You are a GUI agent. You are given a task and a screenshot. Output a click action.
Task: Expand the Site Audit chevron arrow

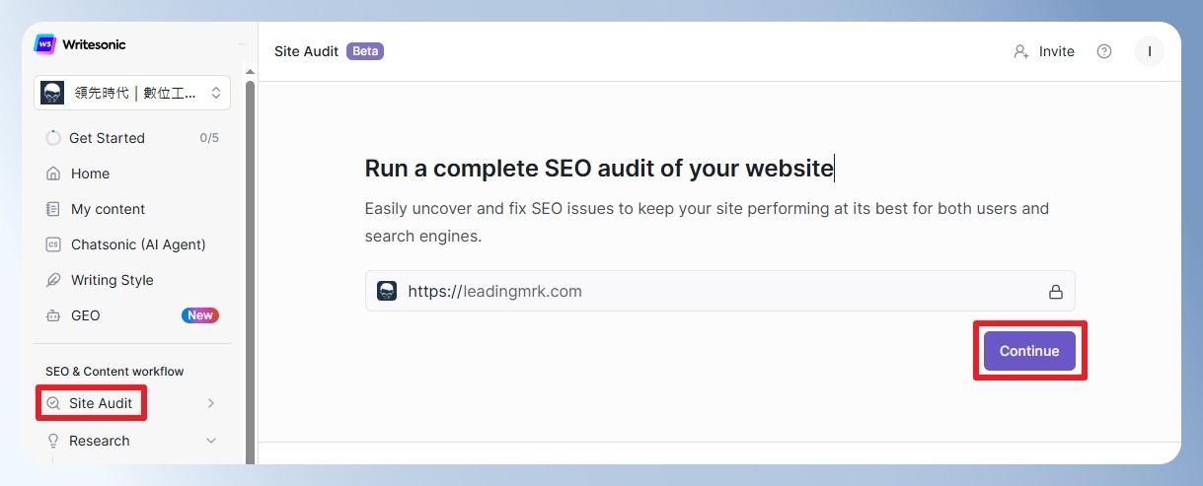211,403
